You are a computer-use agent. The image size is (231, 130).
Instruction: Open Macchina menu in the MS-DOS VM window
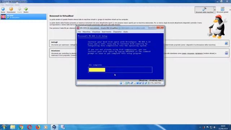(86, 32)
